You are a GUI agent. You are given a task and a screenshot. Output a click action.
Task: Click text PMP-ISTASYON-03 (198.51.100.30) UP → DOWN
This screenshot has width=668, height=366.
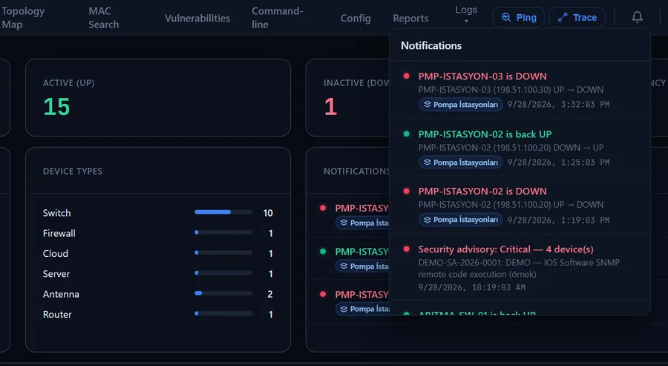point(511,90)
